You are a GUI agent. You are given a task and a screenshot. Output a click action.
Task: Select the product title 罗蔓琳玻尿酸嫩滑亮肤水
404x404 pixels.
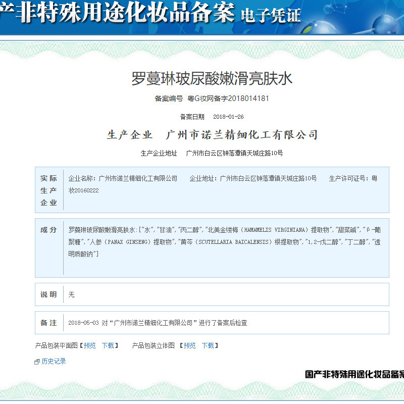point(212,78)
